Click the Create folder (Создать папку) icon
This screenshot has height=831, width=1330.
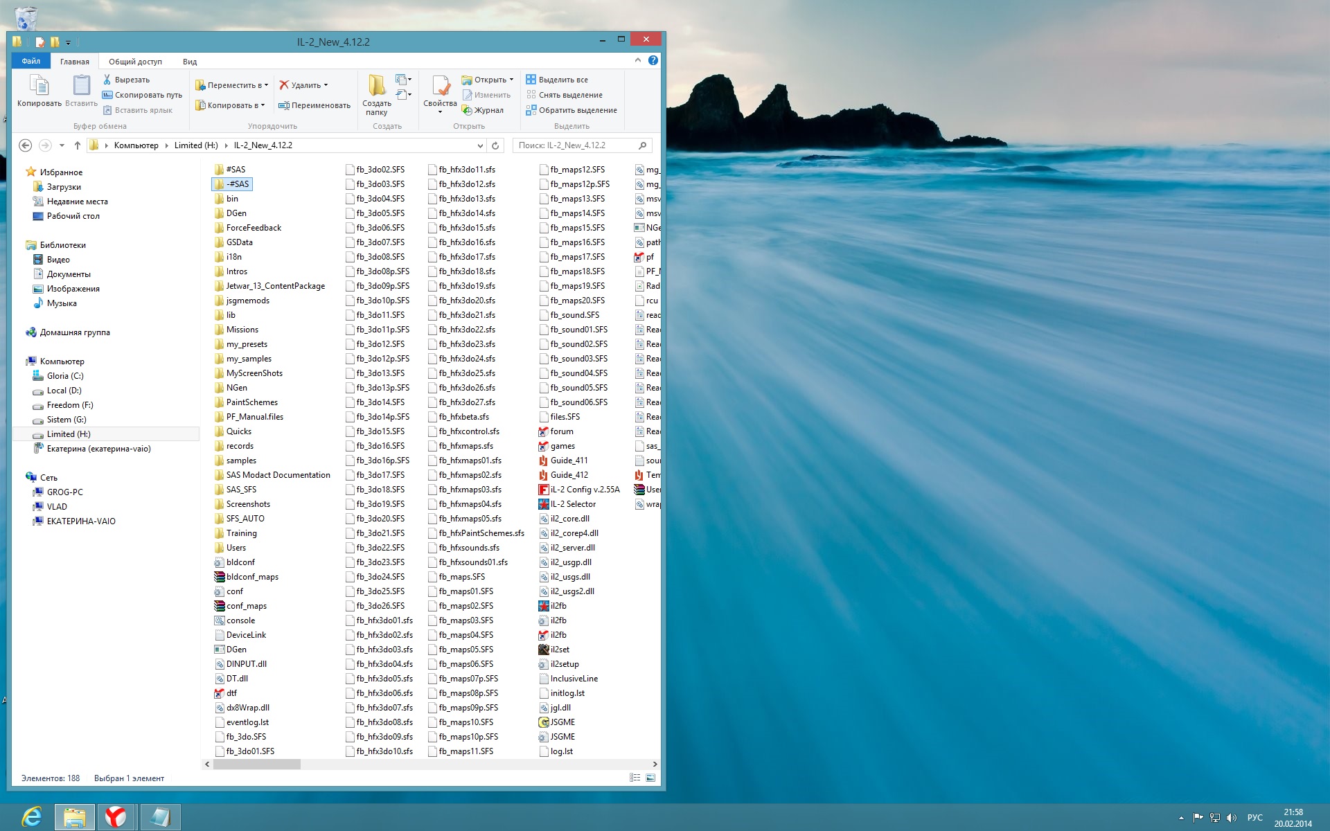(x=377, y=86)
